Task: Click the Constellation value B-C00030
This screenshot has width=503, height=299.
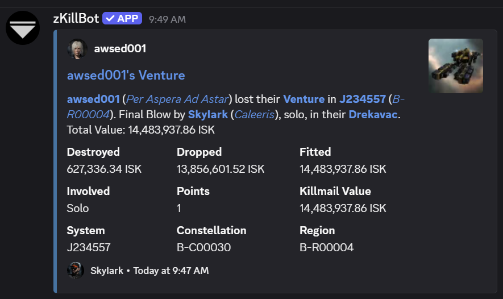Action: click(203, 247)
